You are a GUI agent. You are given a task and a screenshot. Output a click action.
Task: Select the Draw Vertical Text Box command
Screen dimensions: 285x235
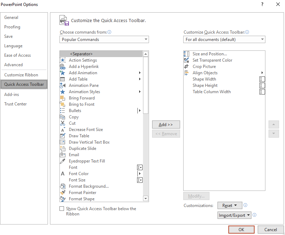(90, 142)
